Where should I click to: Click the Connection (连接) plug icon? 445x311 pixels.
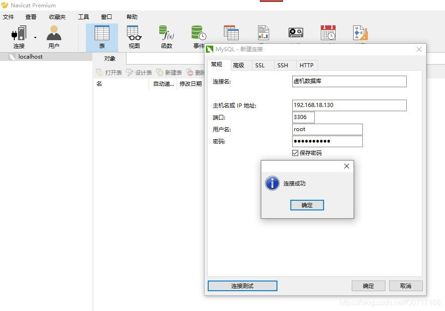pos(19,33)
